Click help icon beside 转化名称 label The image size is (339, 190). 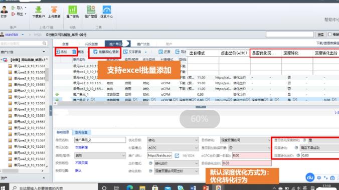tap(150, 171)
